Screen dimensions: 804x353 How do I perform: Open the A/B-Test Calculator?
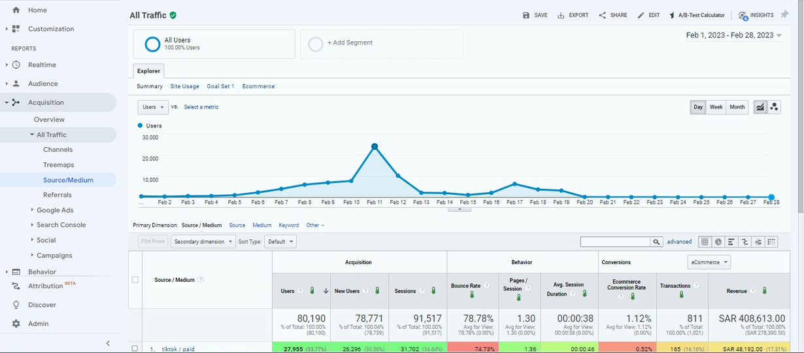(x=697, y=15)
